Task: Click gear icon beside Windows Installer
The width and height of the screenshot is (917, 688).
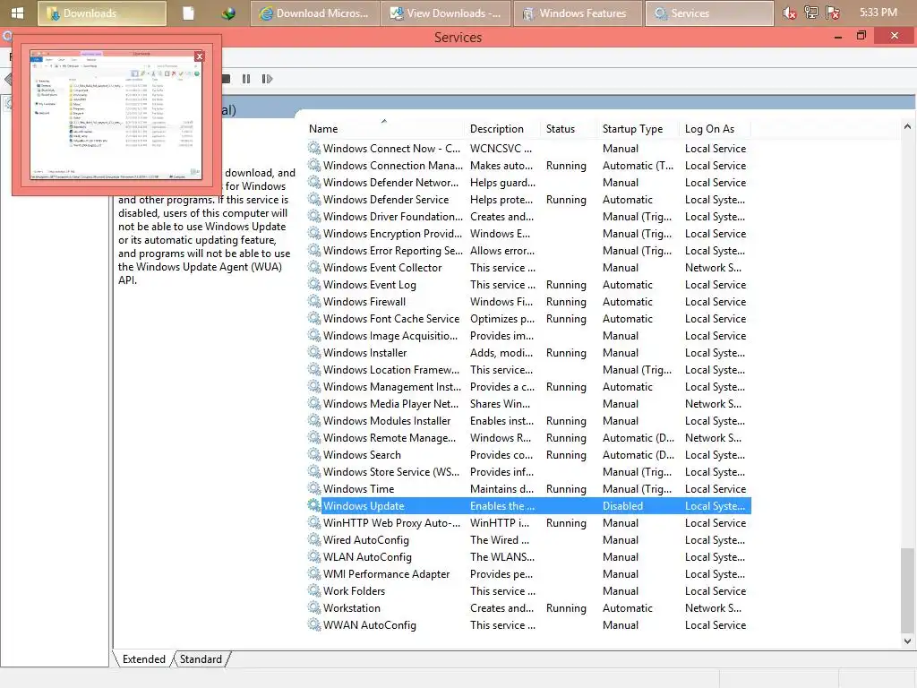Action: click(314, 353)
